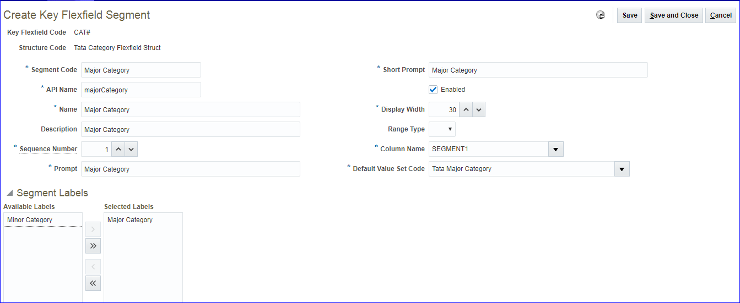The height and width of the screenshot is (303, 740).
Task: Decrease Display Width using down arrow
Action: pos(479,109)
